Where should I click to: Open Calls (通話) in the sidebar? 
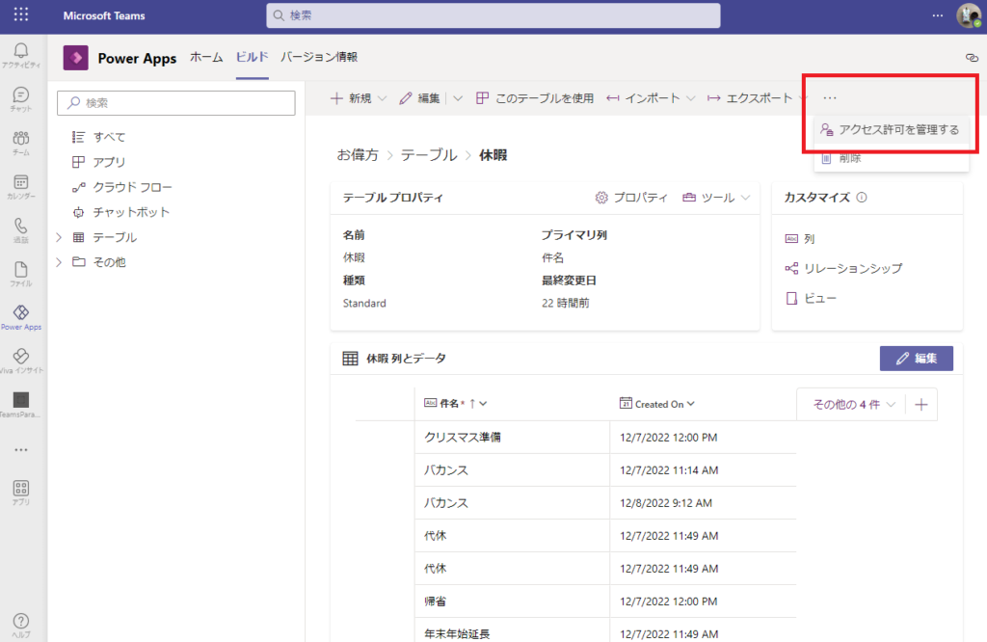pyautogui.click(x=21, y=230)
